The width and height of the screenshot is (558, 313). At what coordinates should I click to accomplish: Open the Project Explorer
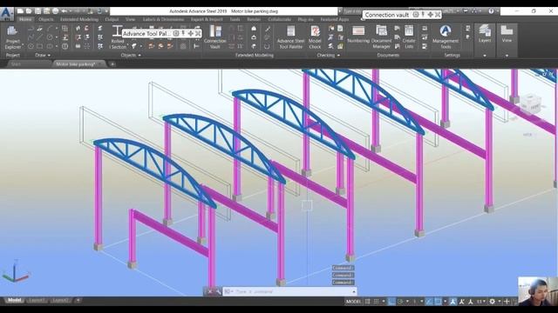(13, 37)
